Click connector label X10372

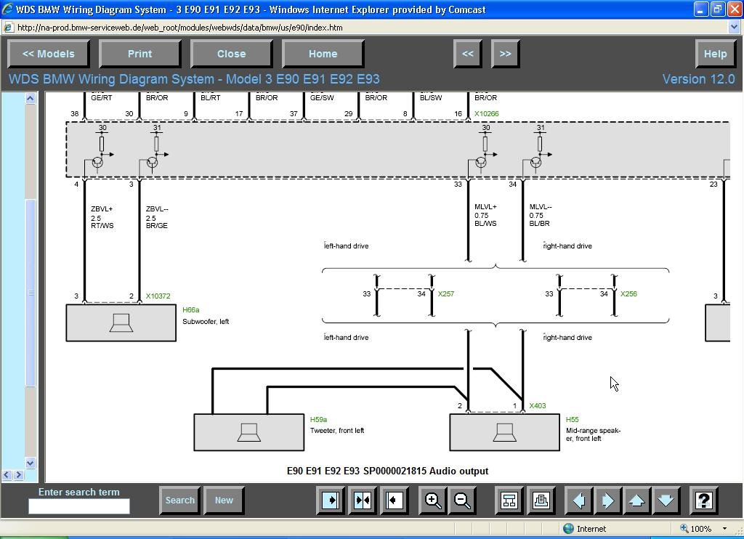[158, 296]
